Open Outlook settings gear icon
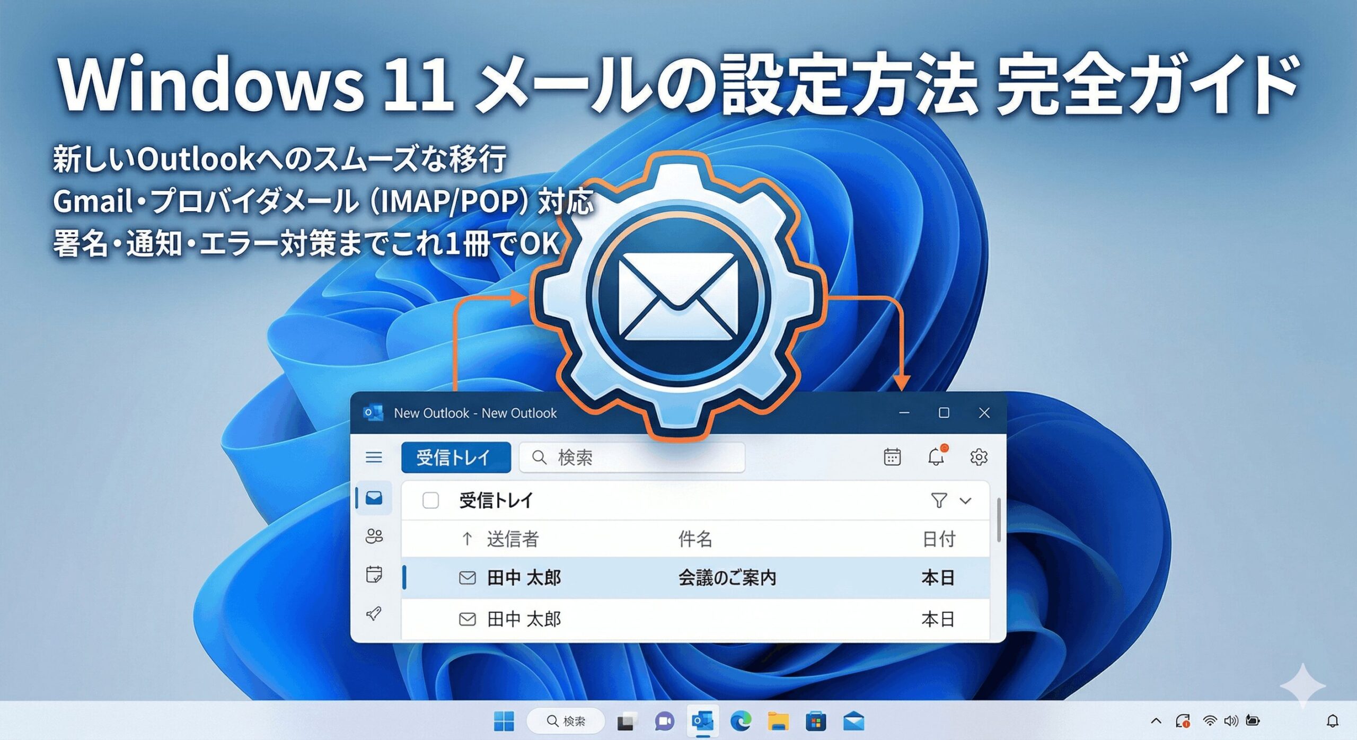Viewport: 1357px width, 740px height. coord(979,457)
